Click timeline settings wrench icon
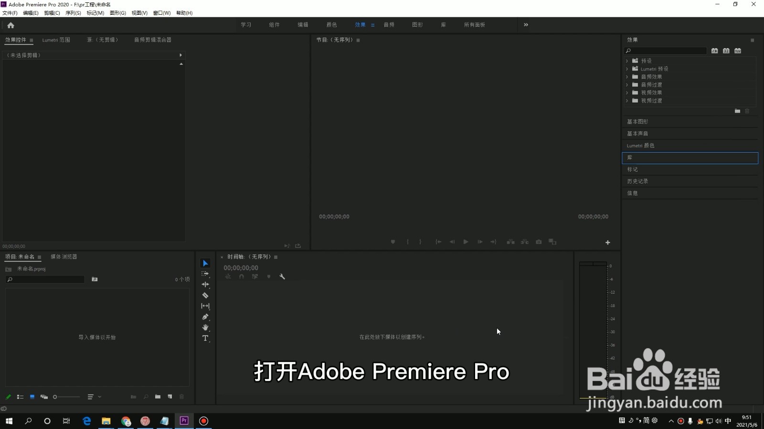Image resolution: width=764 pixels, height=429 pixels. coord(282,276)
